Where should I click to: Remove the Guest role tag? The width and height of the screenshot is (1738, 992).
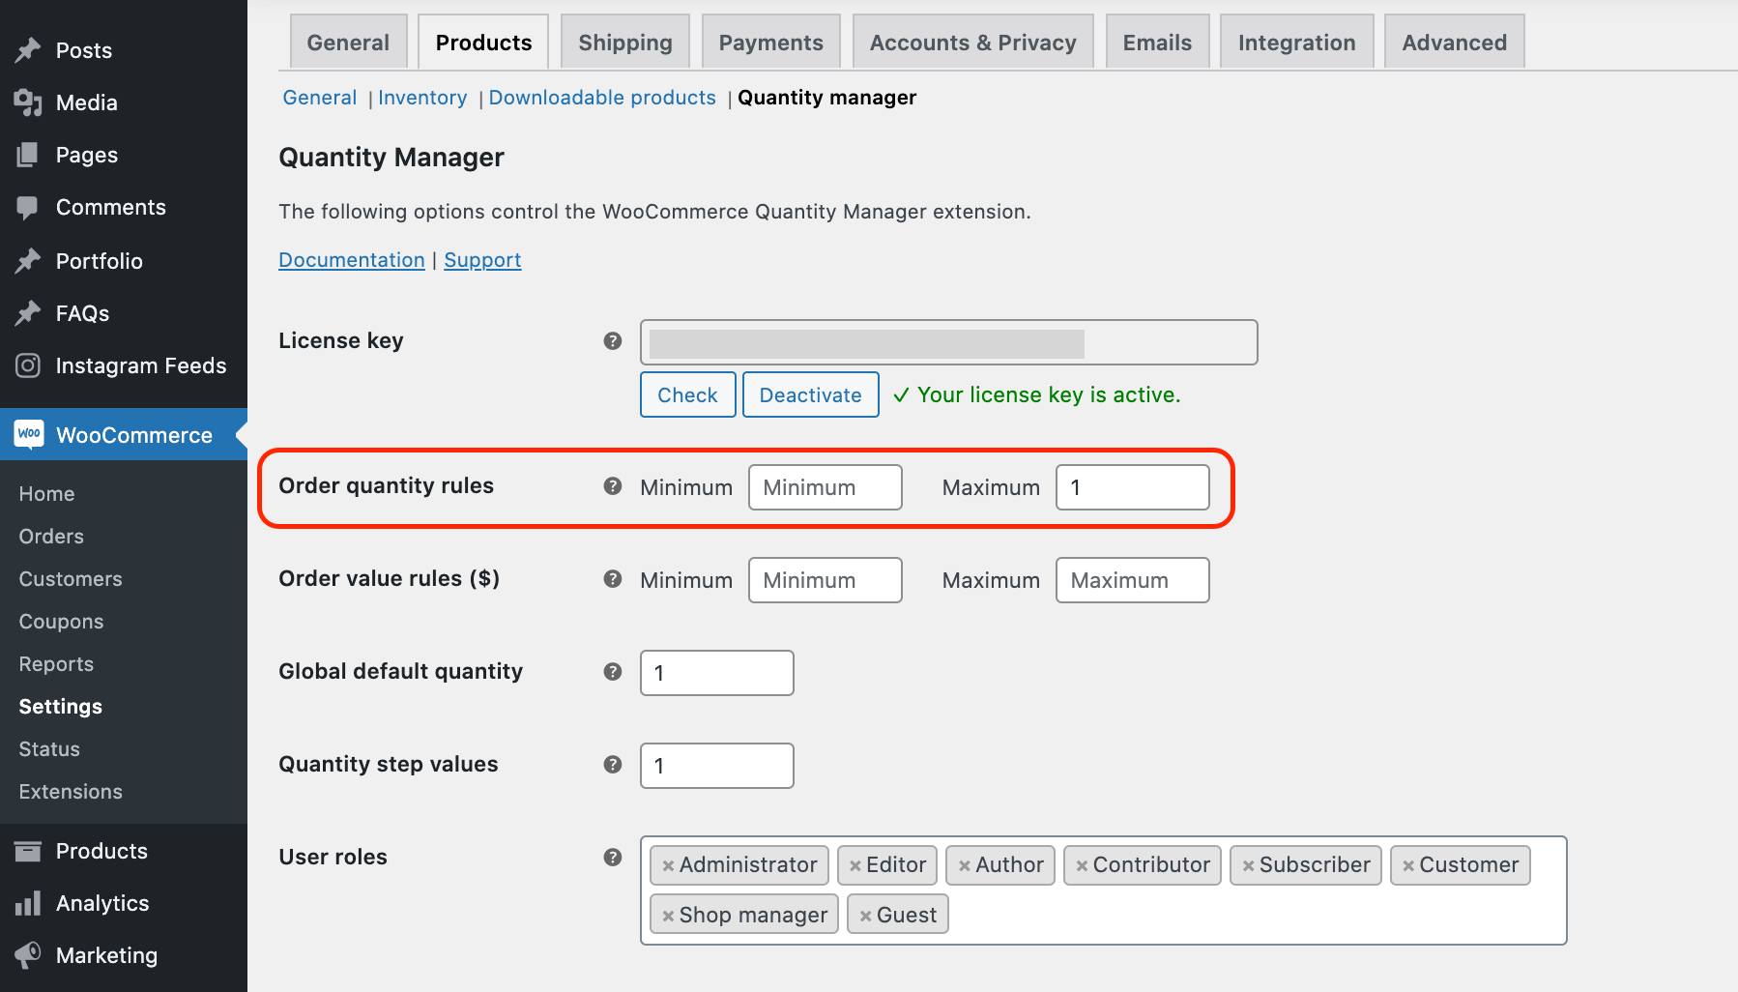click(x=866, y=917)
